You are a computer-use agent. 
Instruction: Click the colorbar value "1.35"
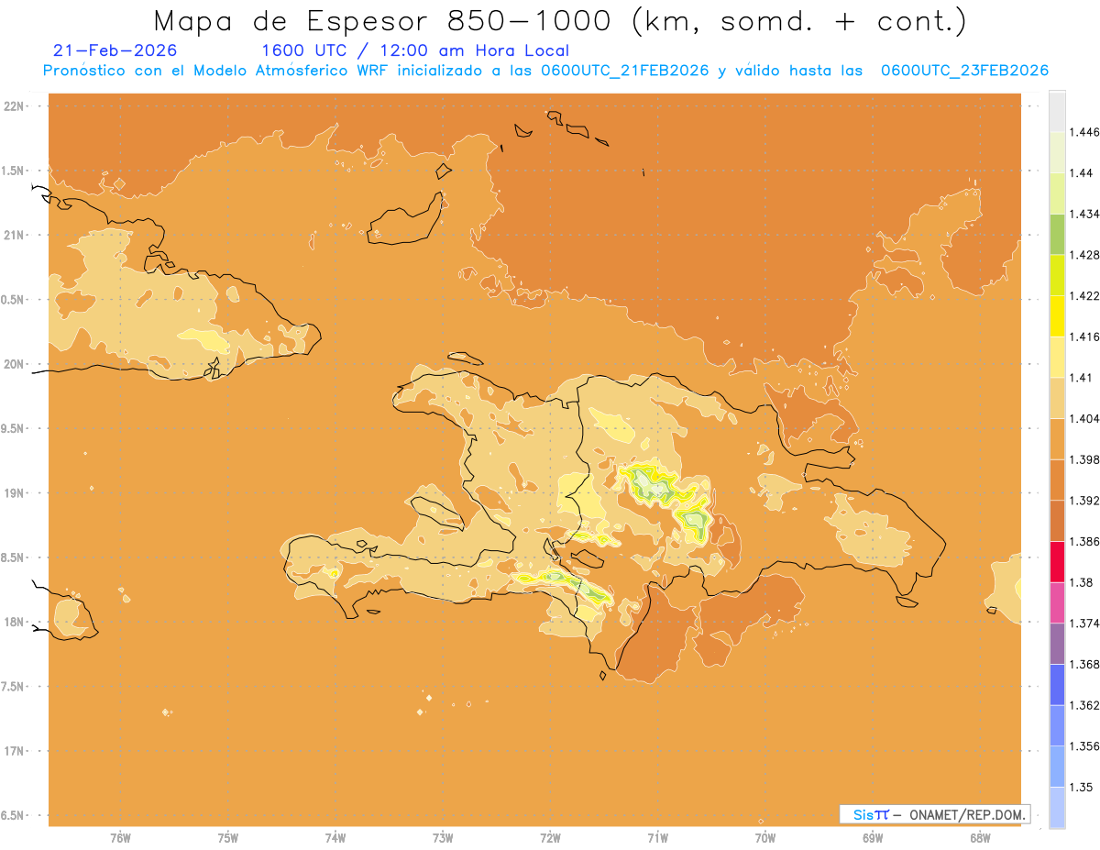click(x=1082, y=787)
